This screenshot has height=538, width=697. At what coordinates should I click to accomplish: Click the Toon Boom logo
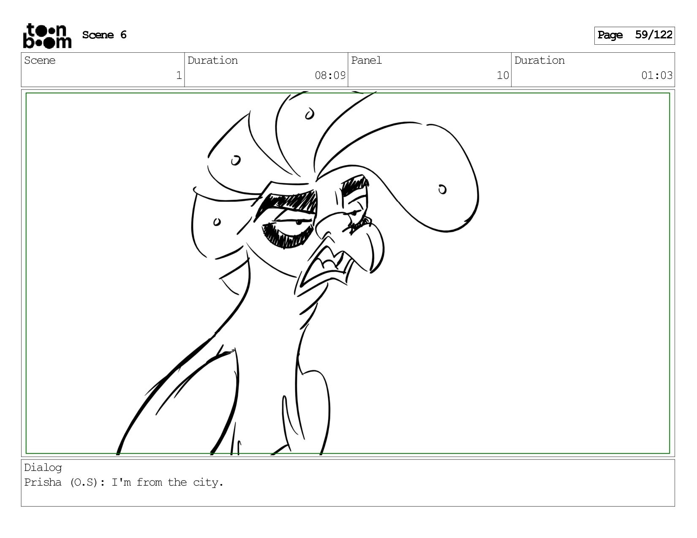click(47, 36)
